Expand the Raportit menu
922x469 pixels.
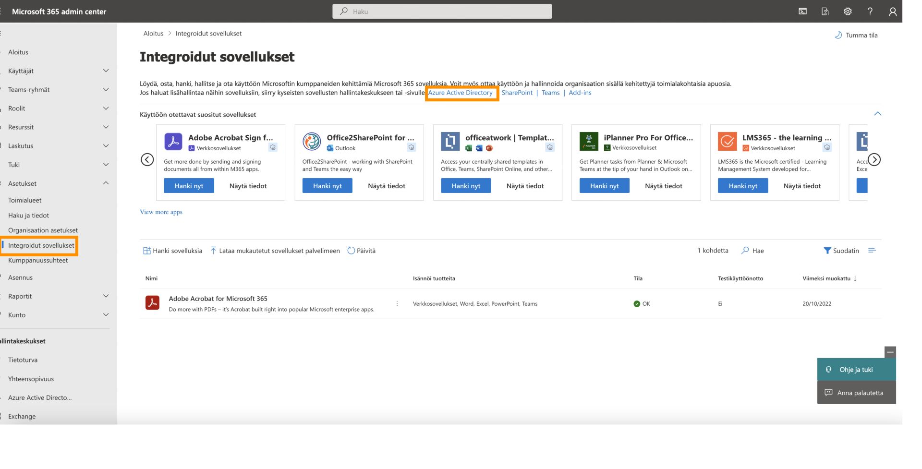pyautogui.click(x=106, y=296)
